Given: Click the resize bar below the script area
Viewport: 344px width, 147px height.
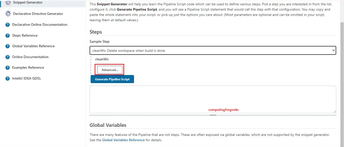Looking at the screenshot, I should tap(213, 115).
